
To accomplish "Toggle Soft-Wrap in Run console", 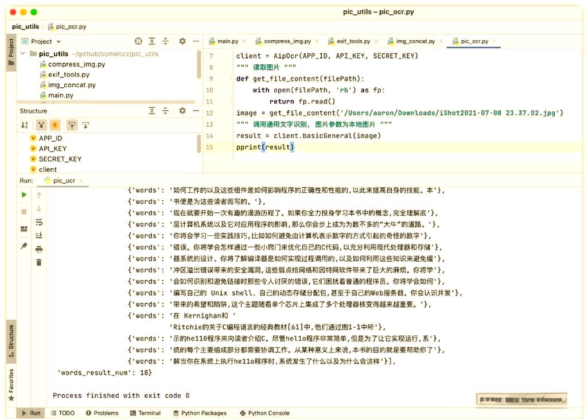I will click(39, 222).
